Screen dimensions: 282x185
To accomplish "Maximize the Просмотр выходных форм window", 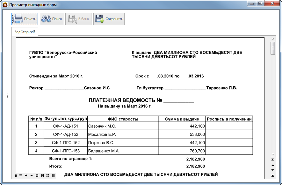I will click(260, 4).
